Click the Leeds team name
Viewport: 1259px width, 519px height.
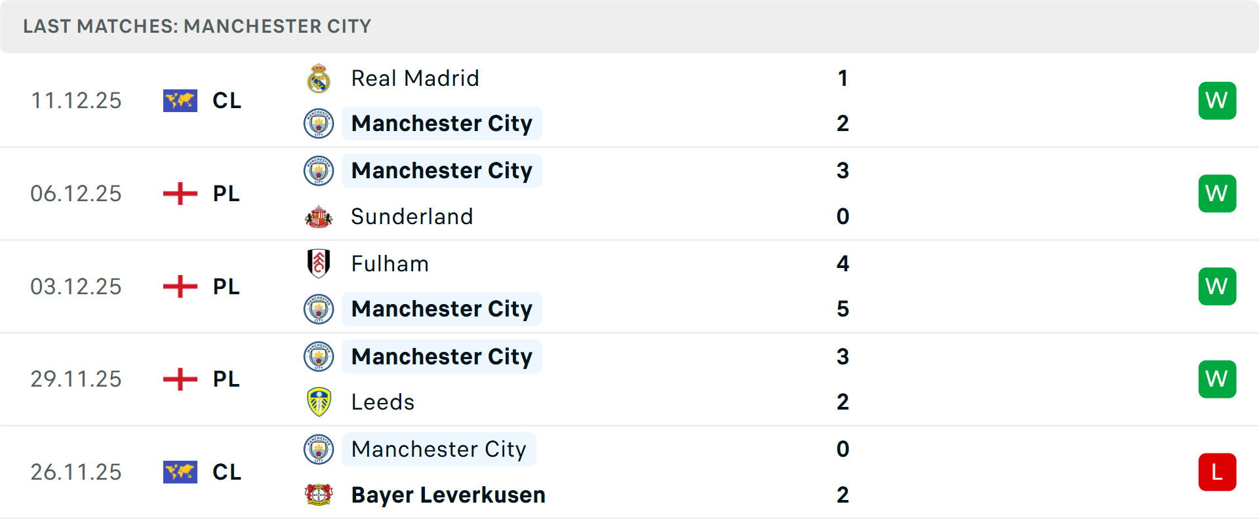point(383,402)
